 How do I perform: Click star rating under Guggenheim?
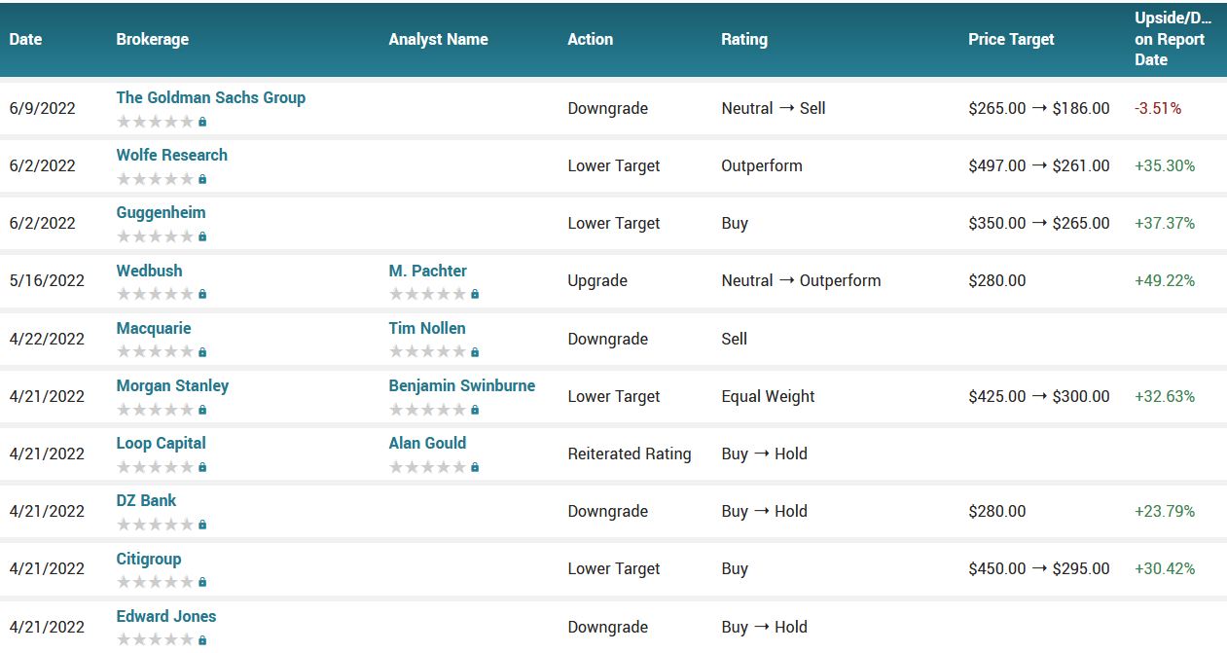155,236
